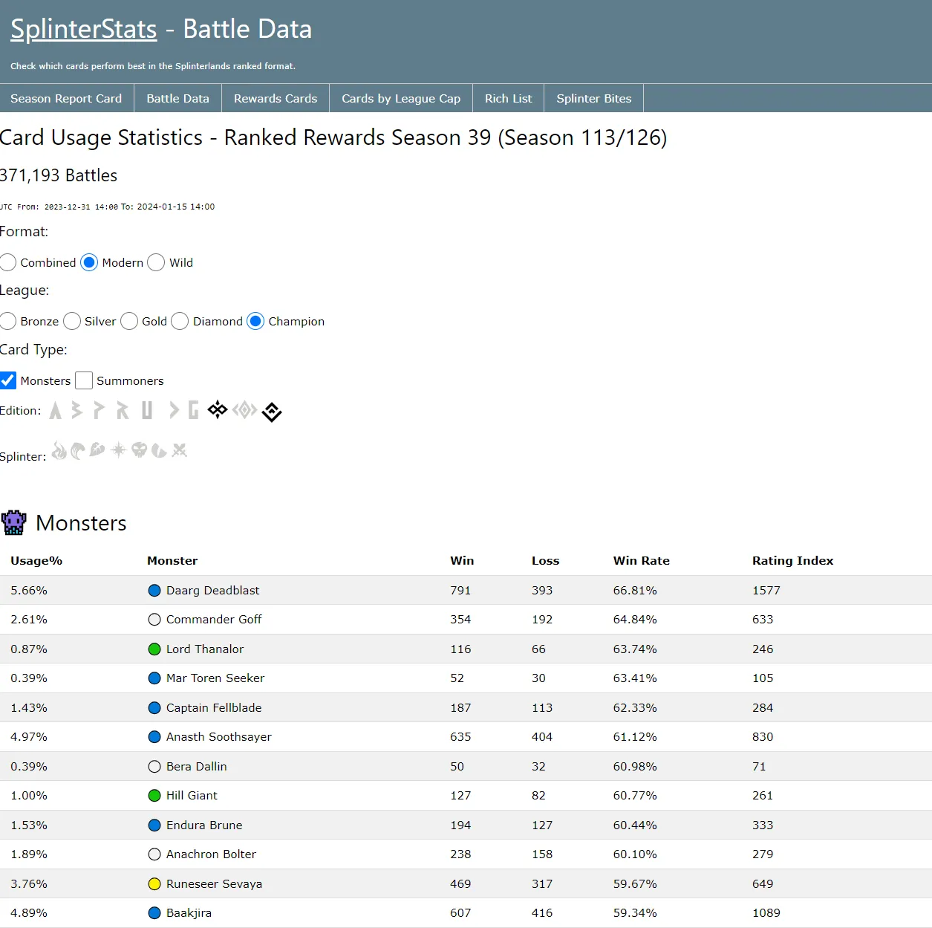
Task: Open the Season Report Card tab
Action: [x=66, y=98]
